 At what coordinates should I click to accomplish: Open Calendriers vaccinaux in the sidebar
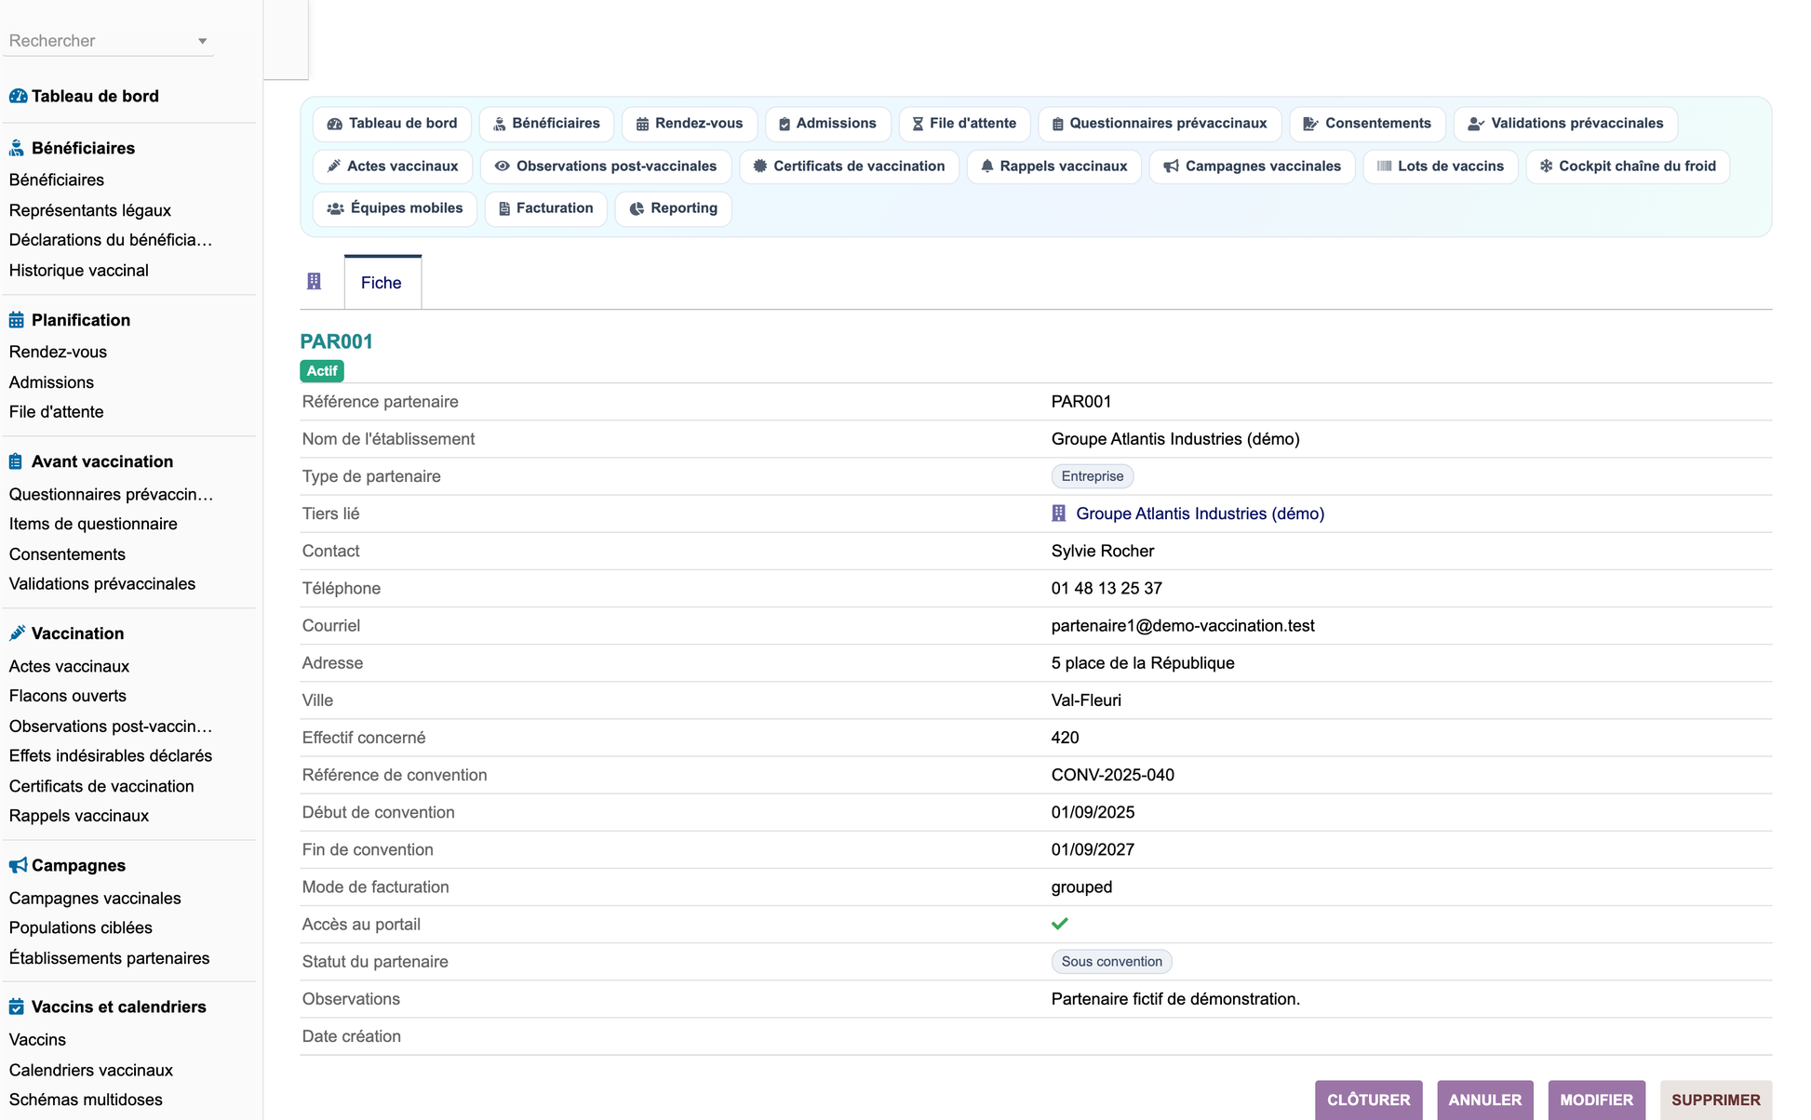pos(91,1070)
